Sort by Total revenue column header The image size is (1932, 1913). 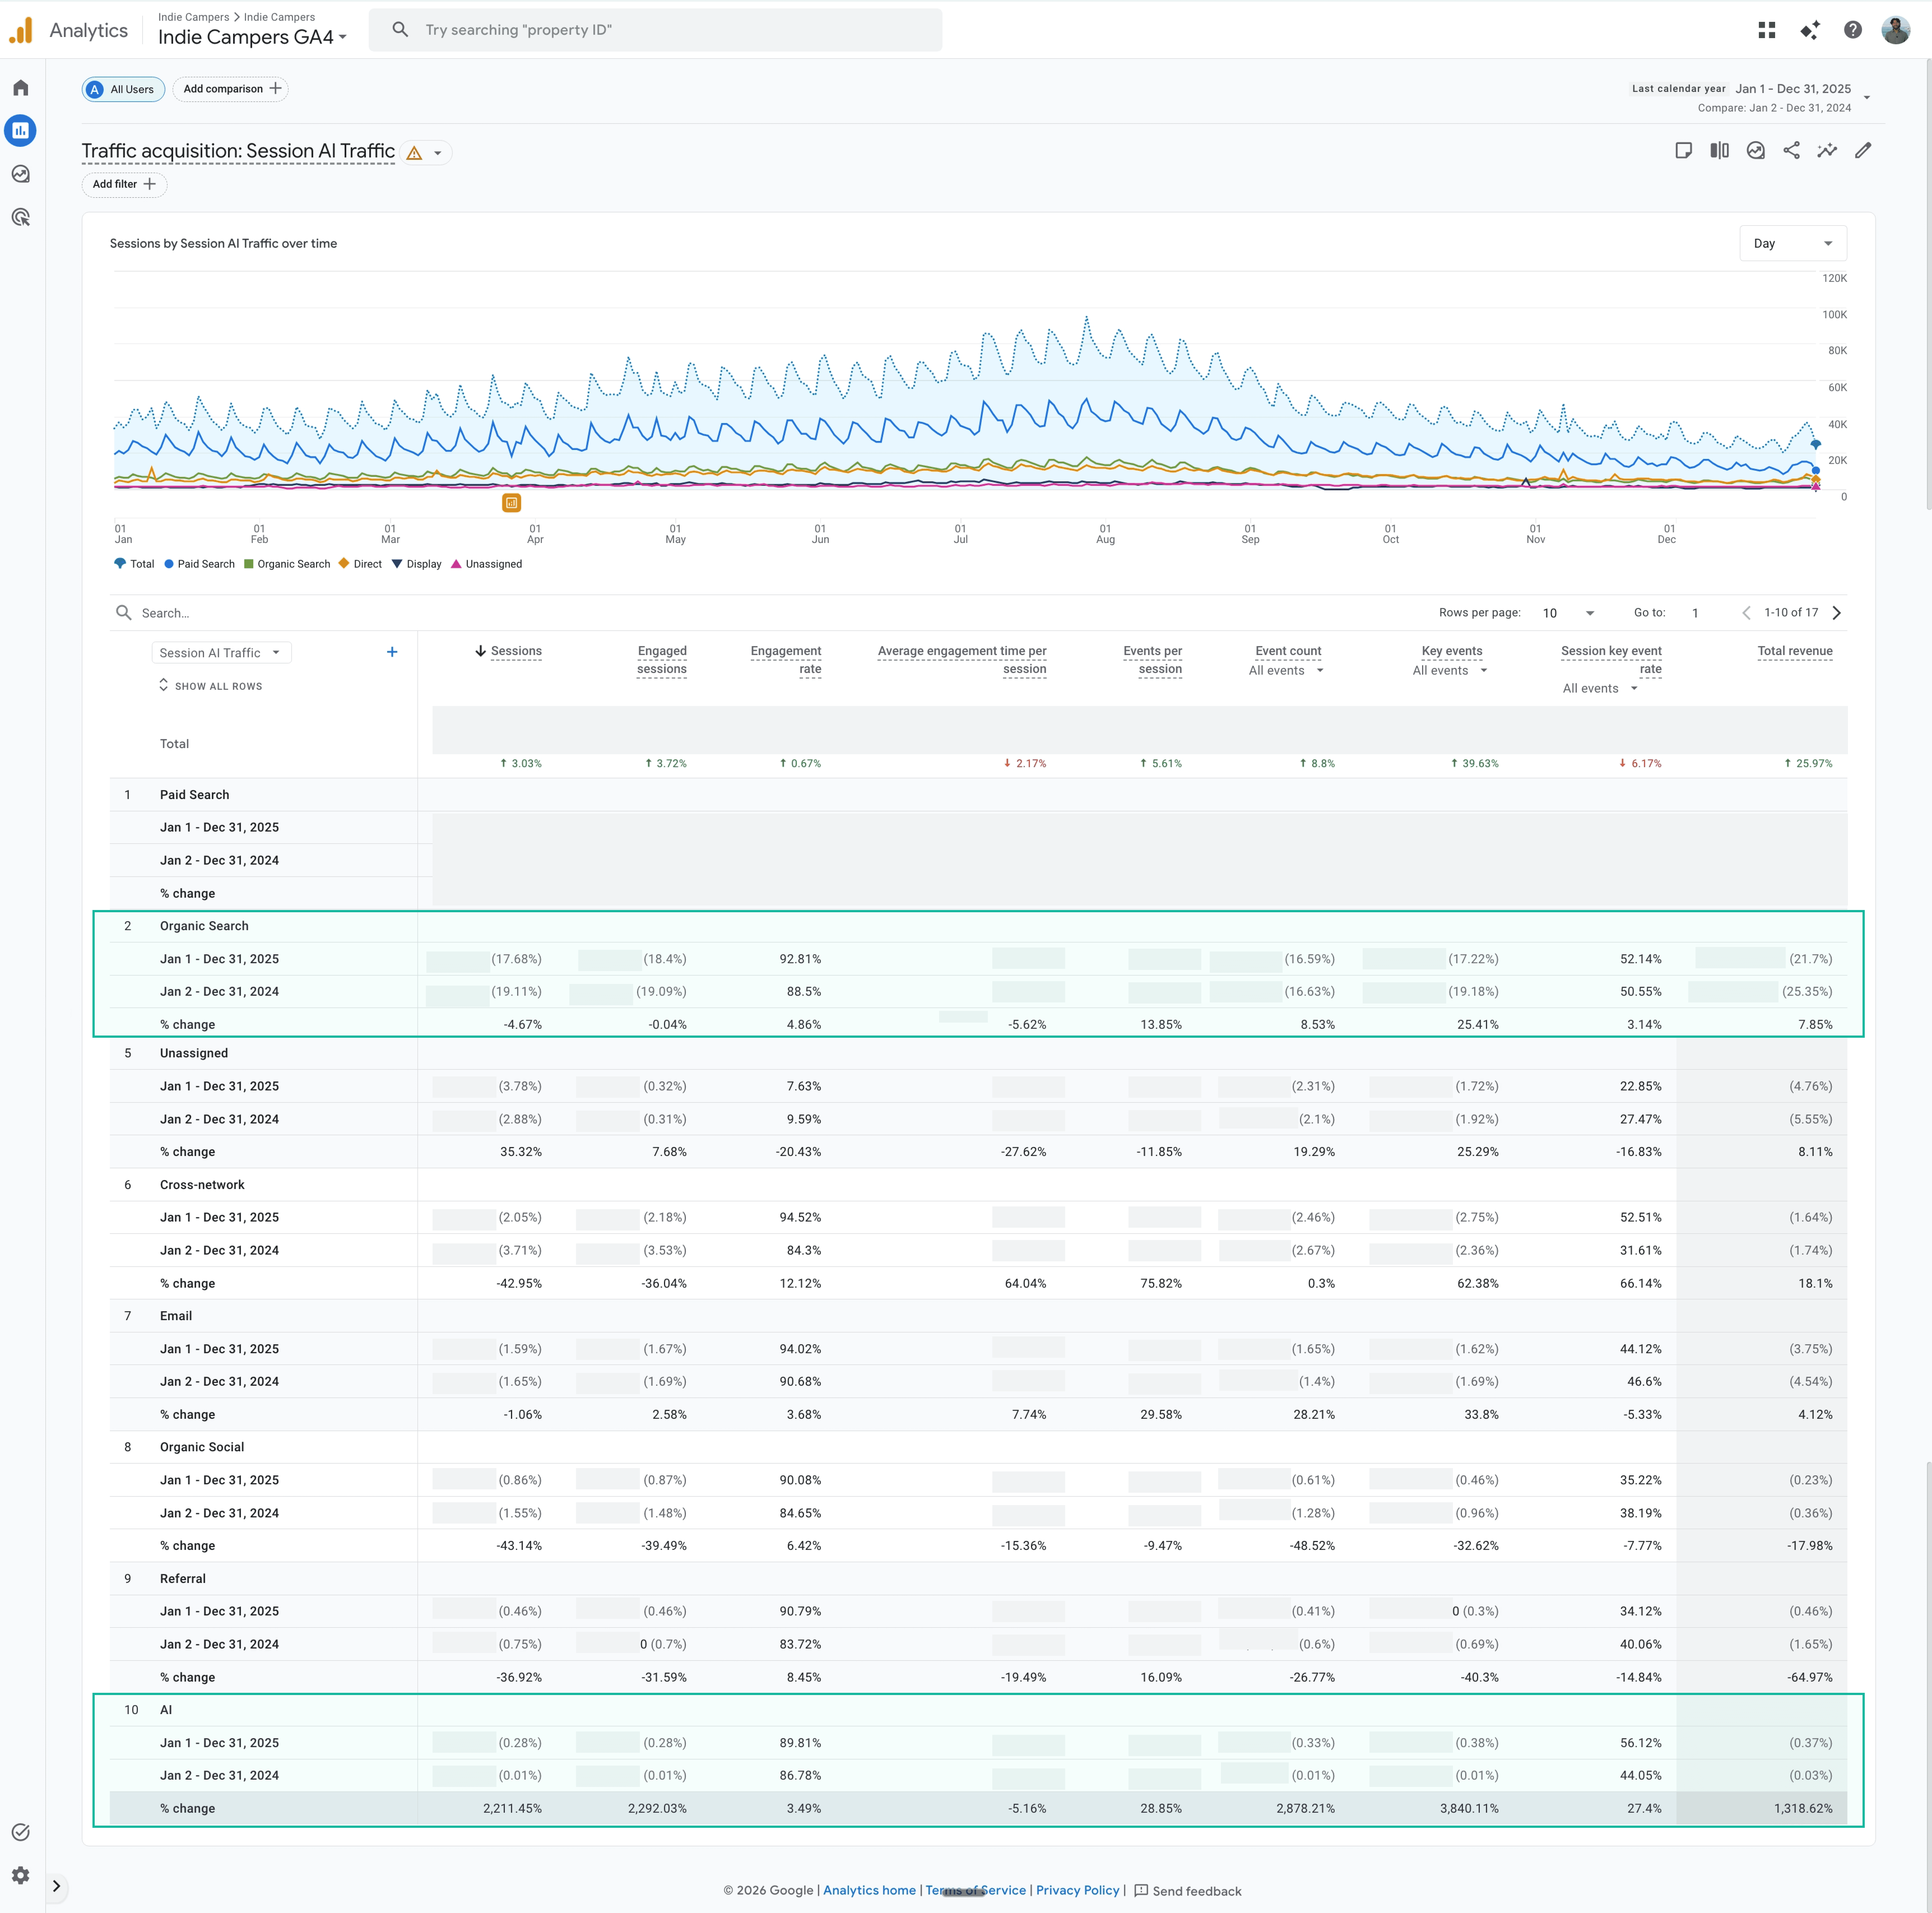[x=1795, y=651]
